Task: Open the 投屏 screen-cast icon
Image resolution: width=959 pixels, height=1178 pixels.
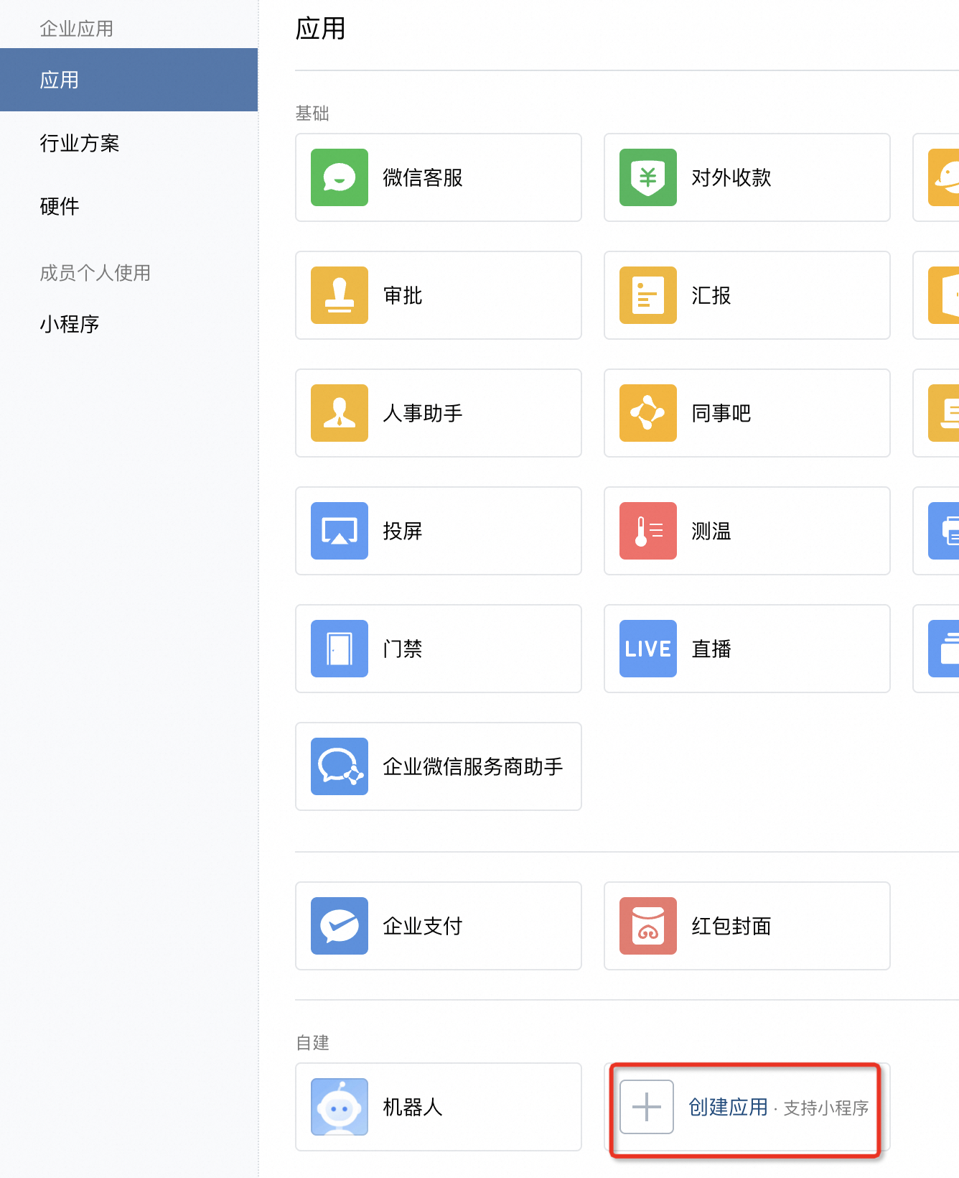Action: 340,531
